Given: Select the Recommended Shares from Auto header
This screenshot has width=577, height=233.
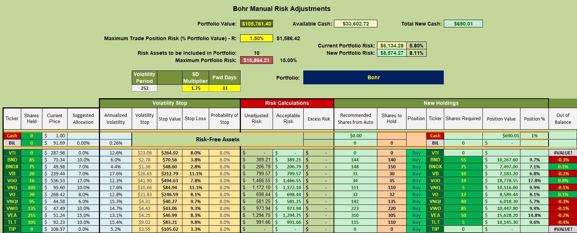Looking at the screenshot, I should pyautogui.click(x=355, y=119).
